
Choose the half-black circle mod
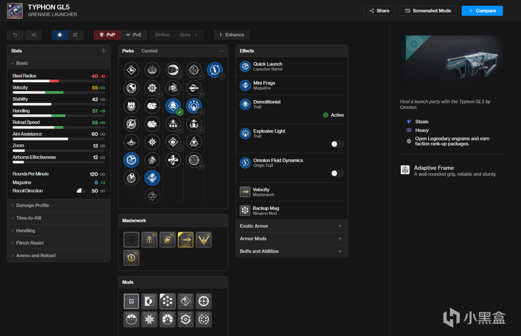point(149,301)
